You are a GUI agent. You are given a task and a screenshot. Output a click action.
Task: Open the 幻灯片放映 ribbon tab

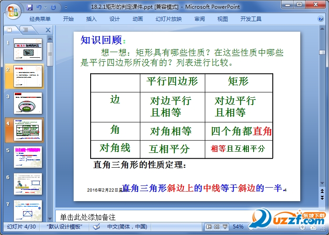tap(169, 19)
